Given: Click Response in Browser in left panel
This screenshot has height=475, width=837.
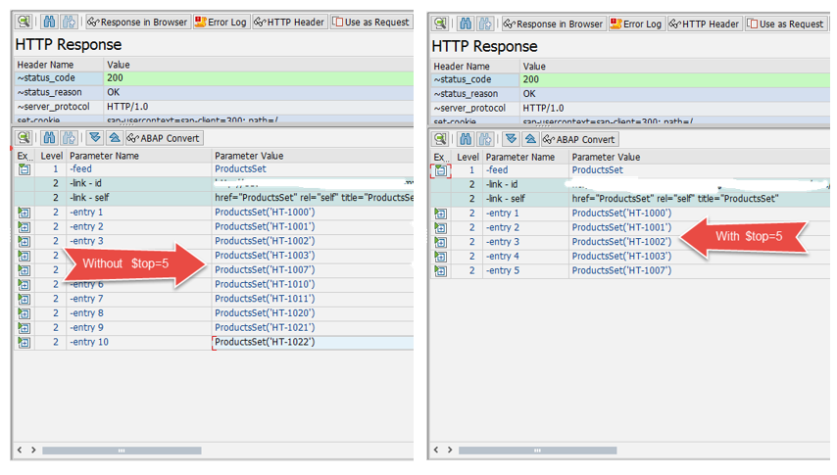Looking at the screenshot, I should 135,22.
